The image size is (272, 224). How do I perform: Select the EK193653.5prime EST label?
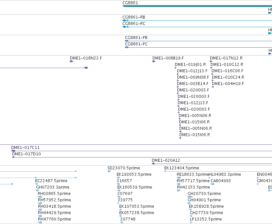[x=134, y=174]
